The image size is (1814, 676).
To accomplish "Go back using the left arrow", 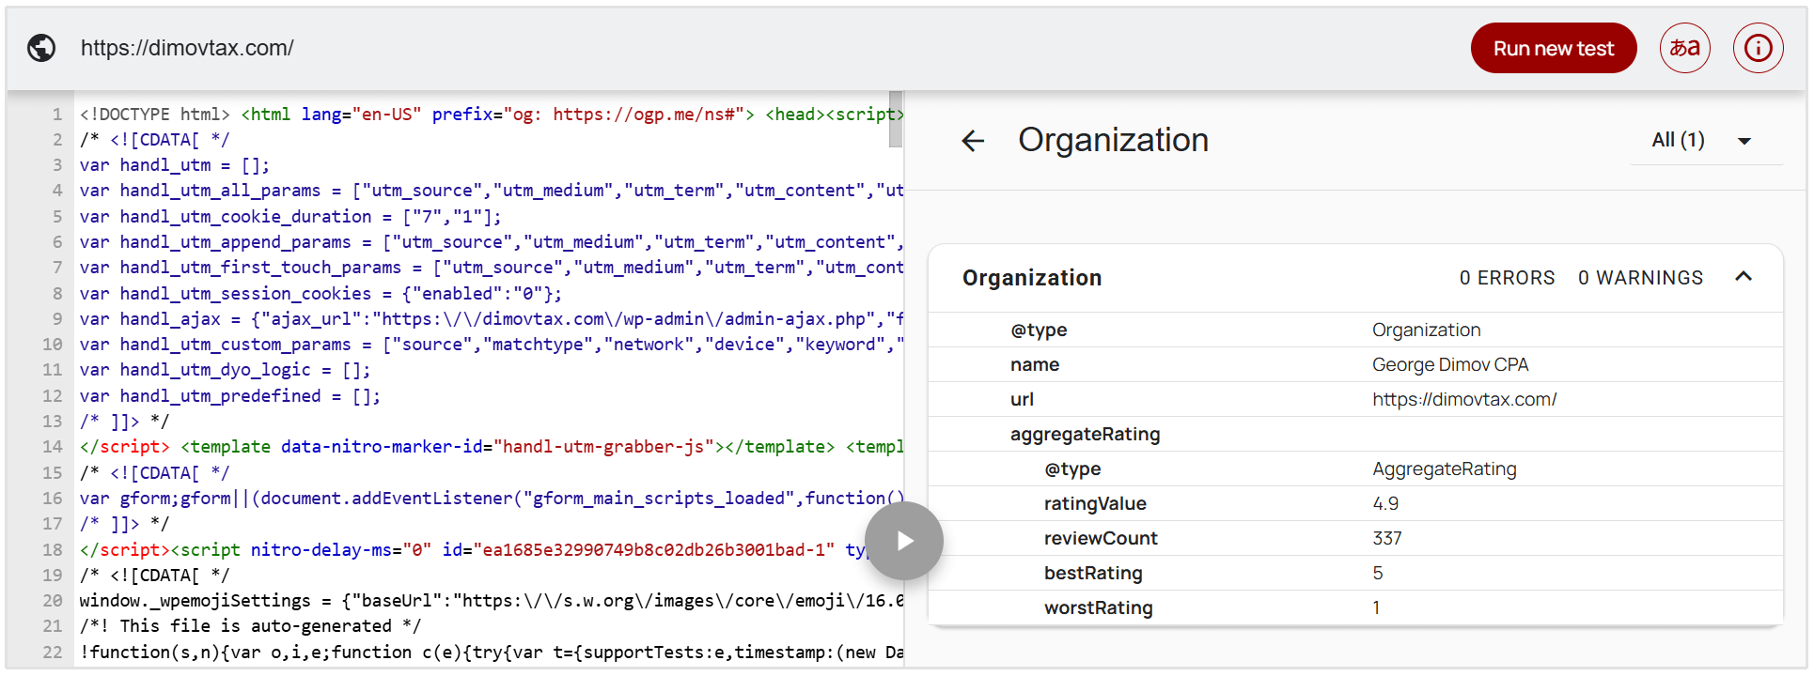I will (x=973, y=141).
